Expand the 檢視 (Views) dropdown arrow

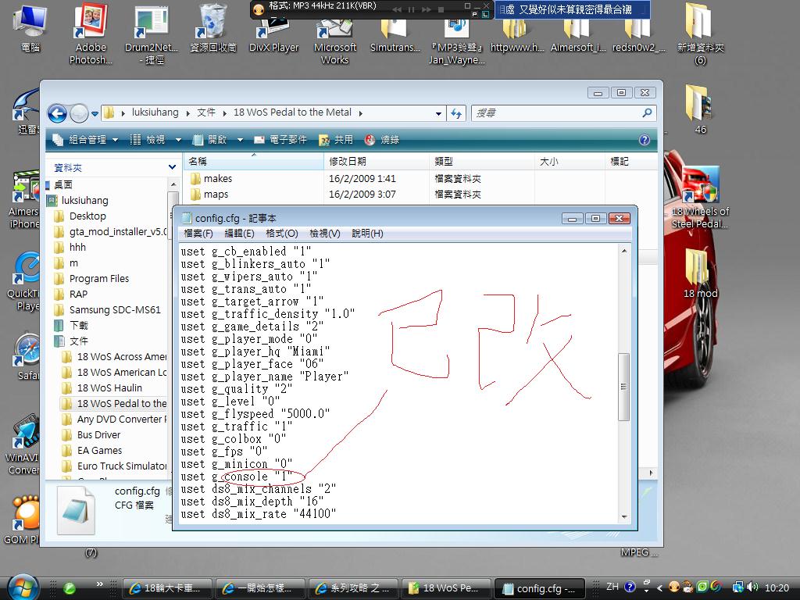(x=177, y=140)
